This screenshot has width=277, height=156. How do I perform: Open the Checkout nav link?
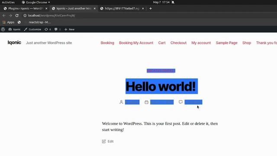point(178,43)
